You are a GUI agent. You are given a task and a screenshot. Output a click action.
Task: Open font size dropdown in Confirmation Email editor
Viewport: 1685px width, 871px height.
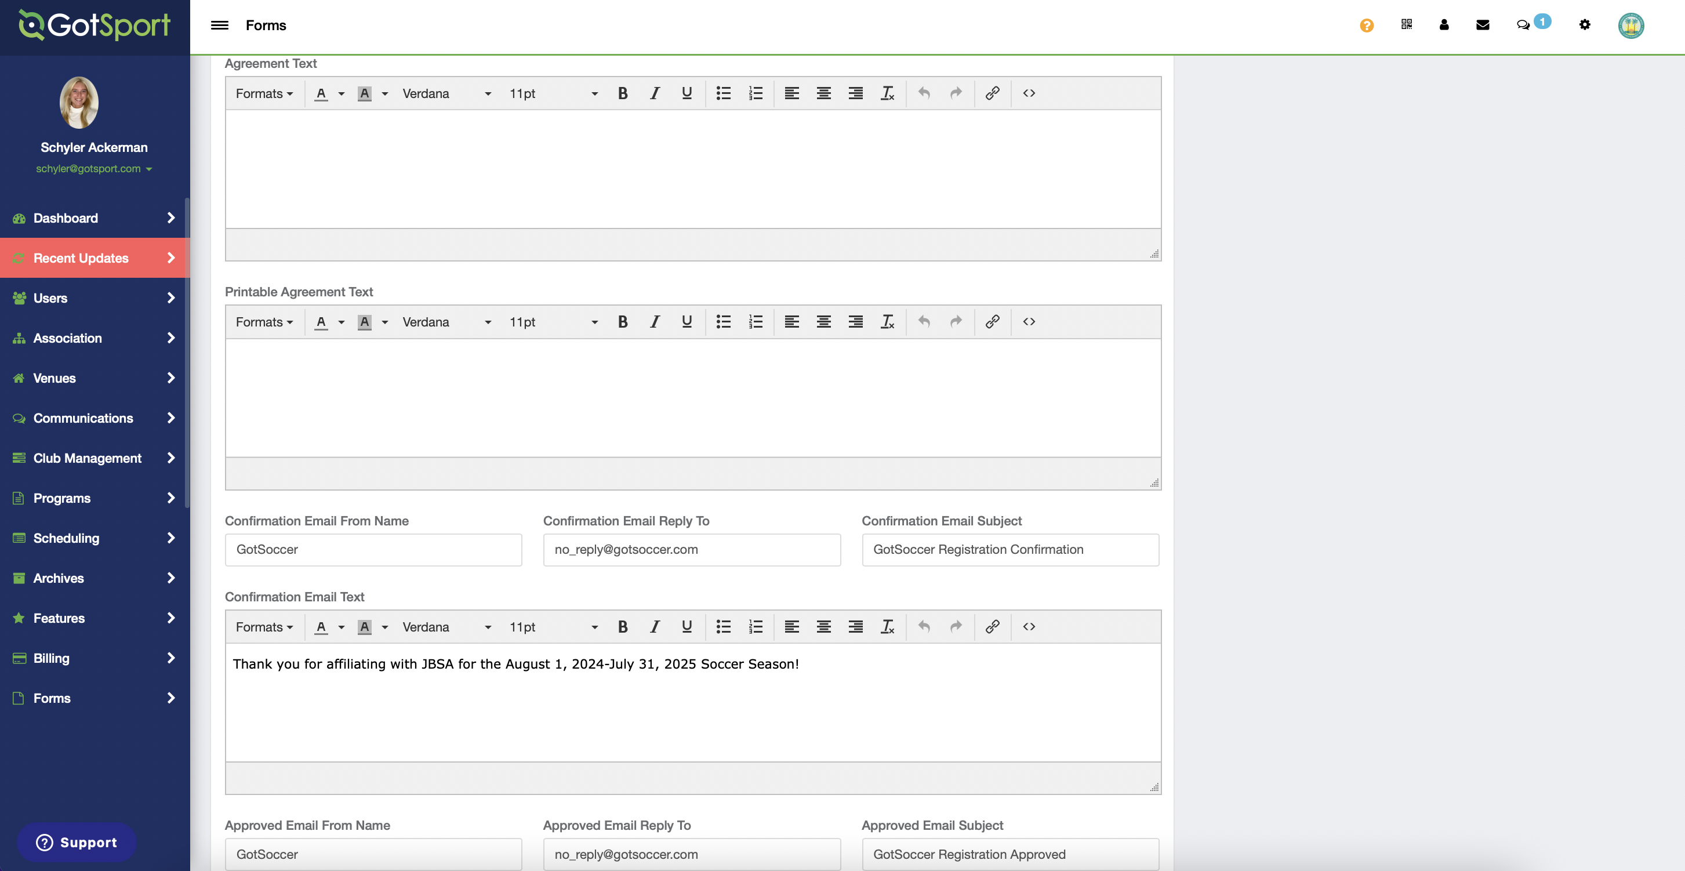coord(553,627)
